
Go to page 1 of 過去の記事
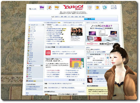click(76, 80)
